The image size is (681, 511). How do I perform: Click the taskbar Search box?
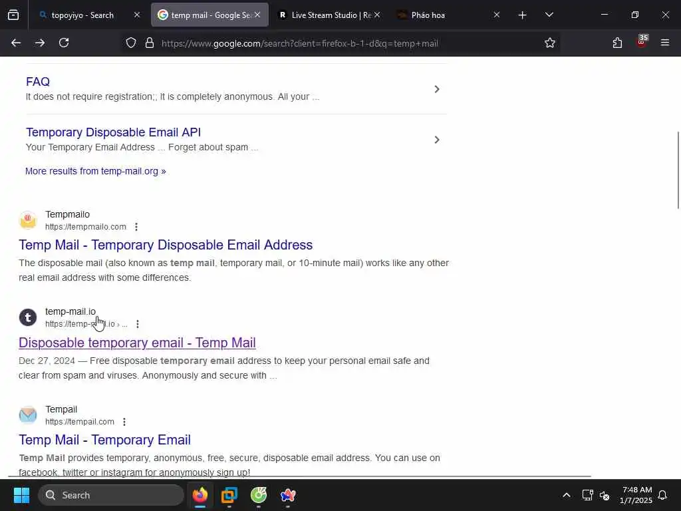click(x=111, y=495)
